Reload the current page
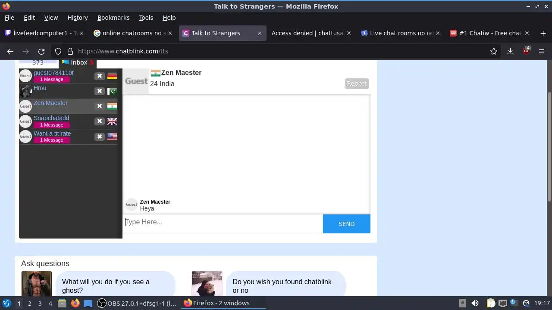Screen dimensions: 552x310 41,51
